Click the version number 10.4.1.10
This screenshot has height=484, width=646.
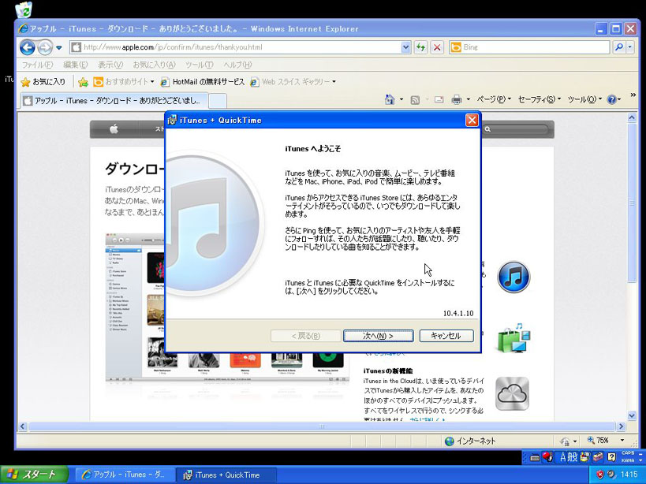coord(458,314)
